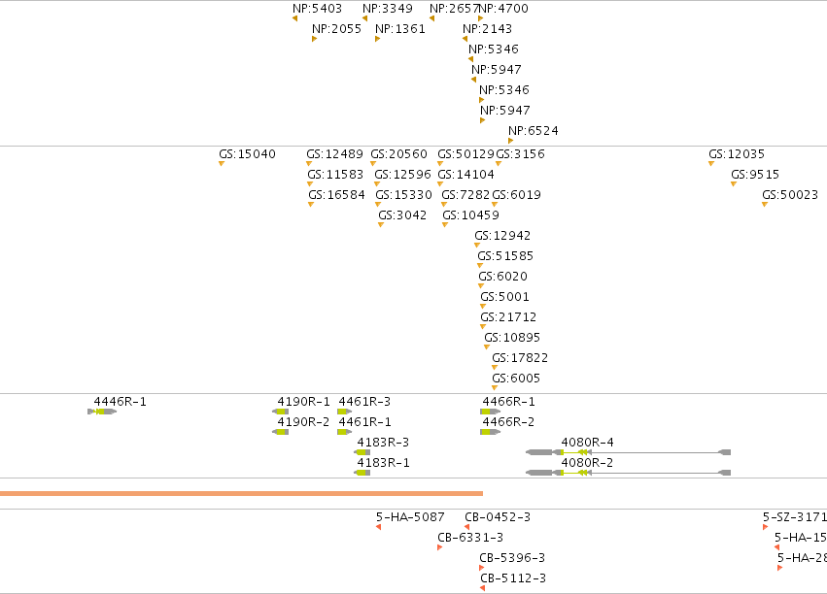Screen dimensions: 827x594
Task: Click the NP:6524 feature label
Action: [534, 131]
